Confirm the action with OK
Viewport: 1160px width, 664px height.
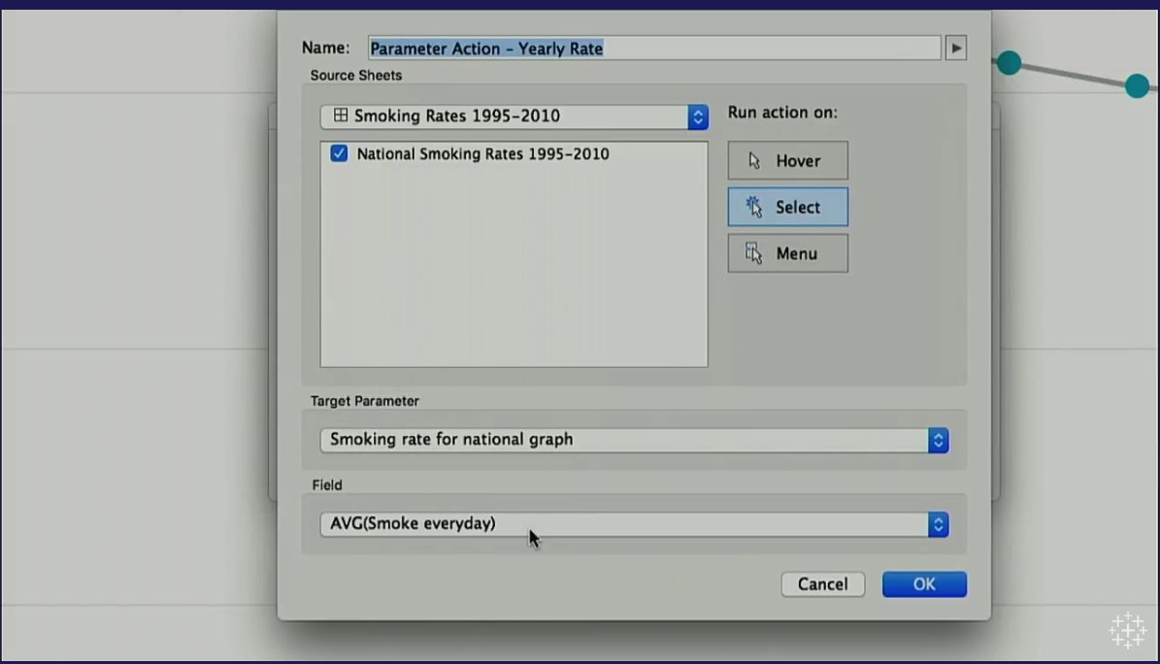923,583
